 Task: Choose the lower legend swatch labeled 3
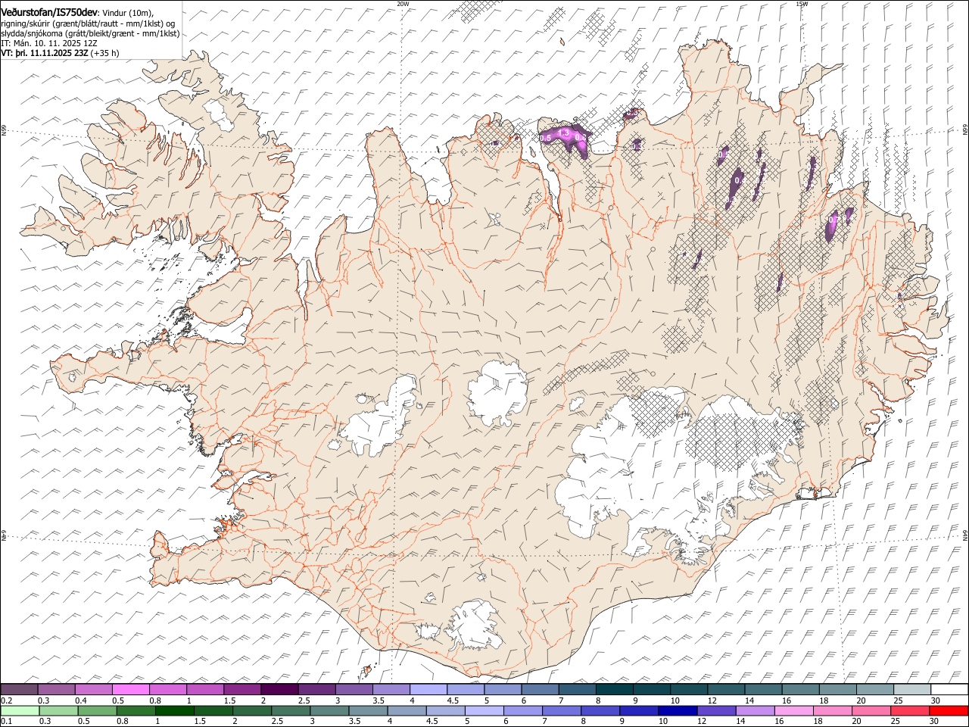point(329,710)
